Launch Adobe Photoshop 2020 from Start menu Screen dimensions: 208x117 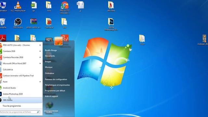coord(21,94)
